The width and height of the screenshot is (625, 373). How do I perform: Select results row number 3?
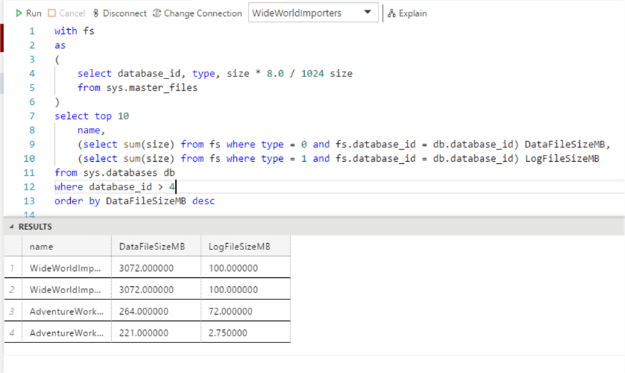[12, 311]
